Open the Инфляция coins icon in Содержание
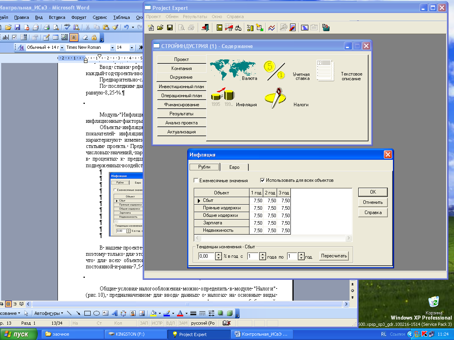The image size is (454, 340). pyautogui.click(x=223, y=96)
